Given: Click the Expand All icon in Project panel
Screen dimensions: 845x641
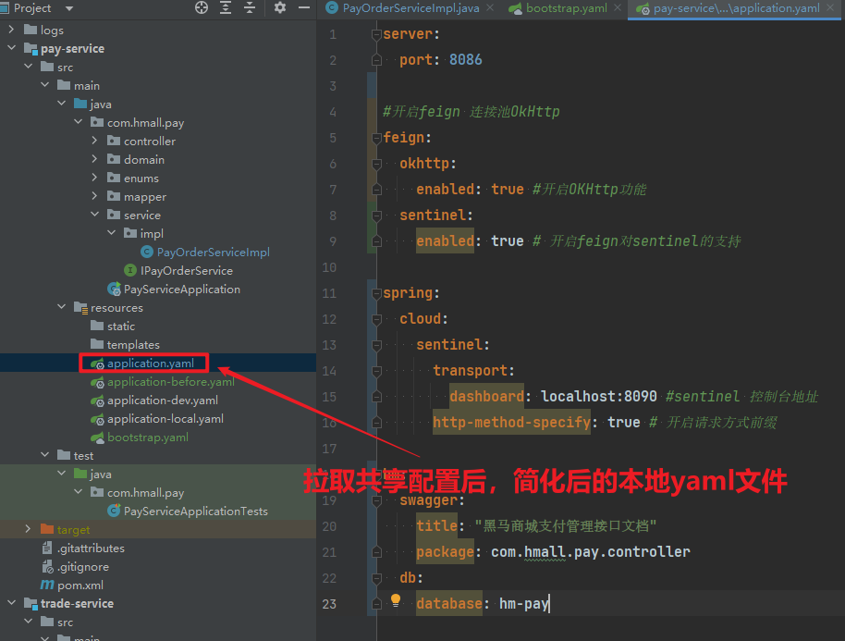Looking at the screenshot, I should coord(226,7).
